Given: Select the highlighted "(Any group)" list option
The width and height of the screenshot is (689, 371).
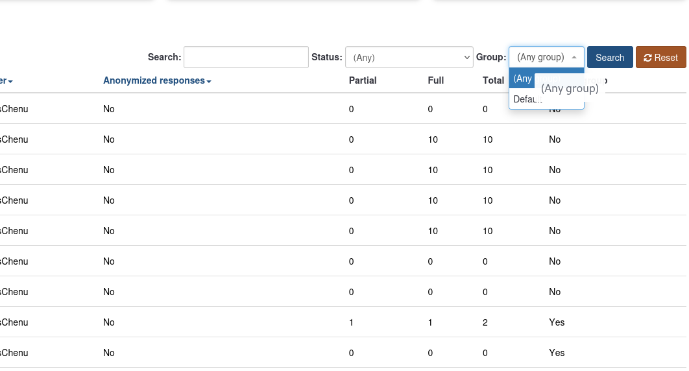Looking at the screenshot, I should coord(523,78).
